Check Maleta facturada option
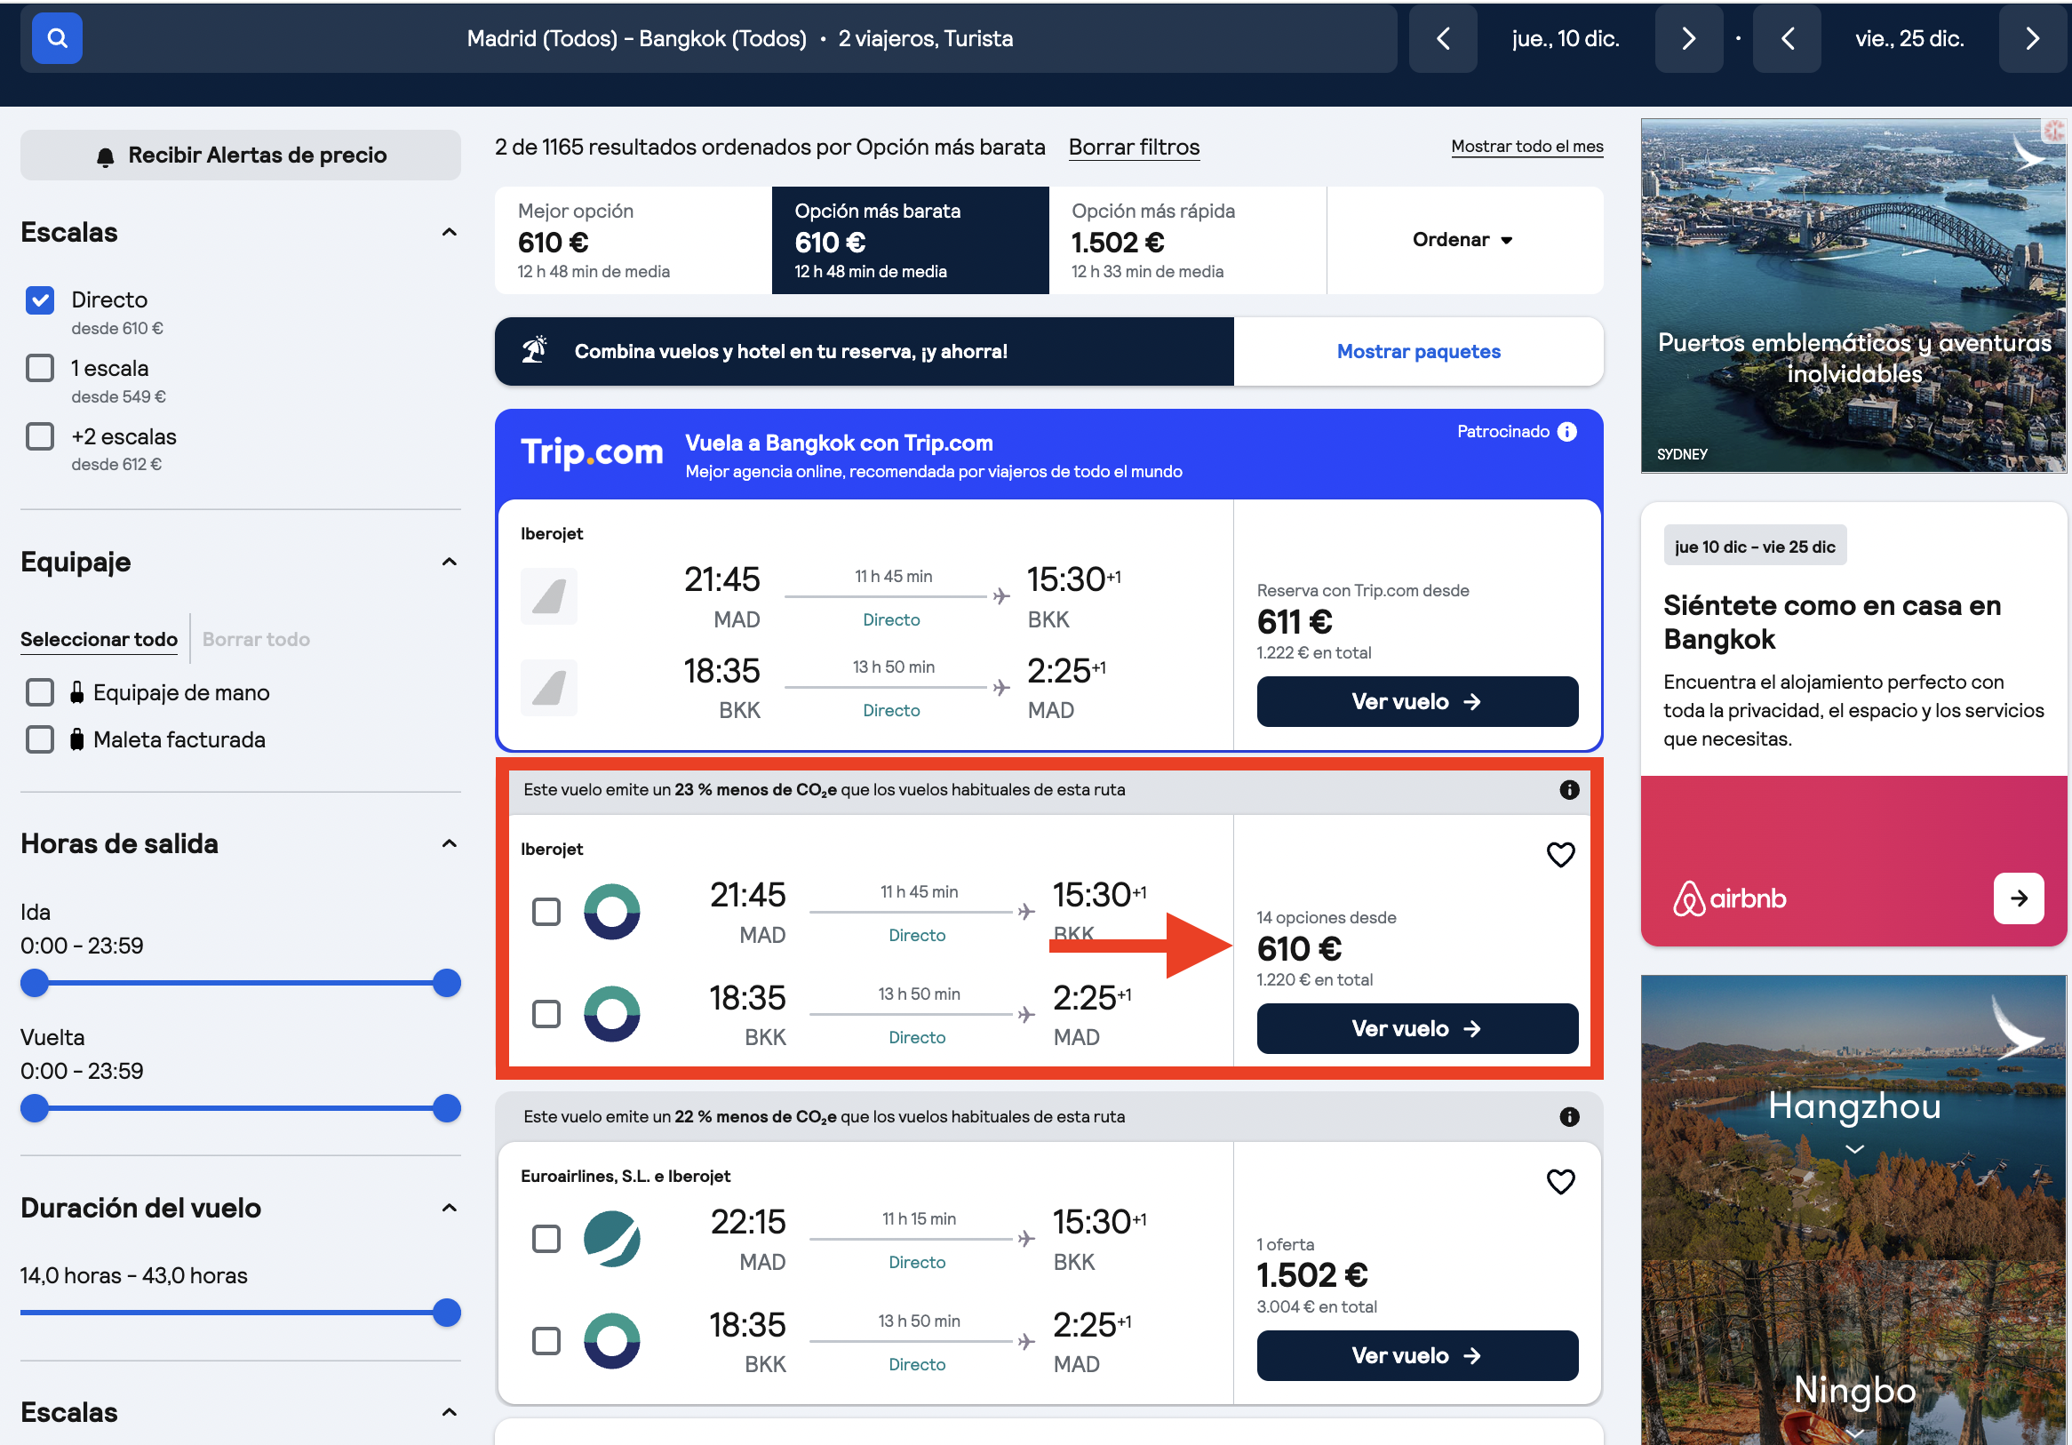This screenshot has width=2072, height=1445. 40,739
